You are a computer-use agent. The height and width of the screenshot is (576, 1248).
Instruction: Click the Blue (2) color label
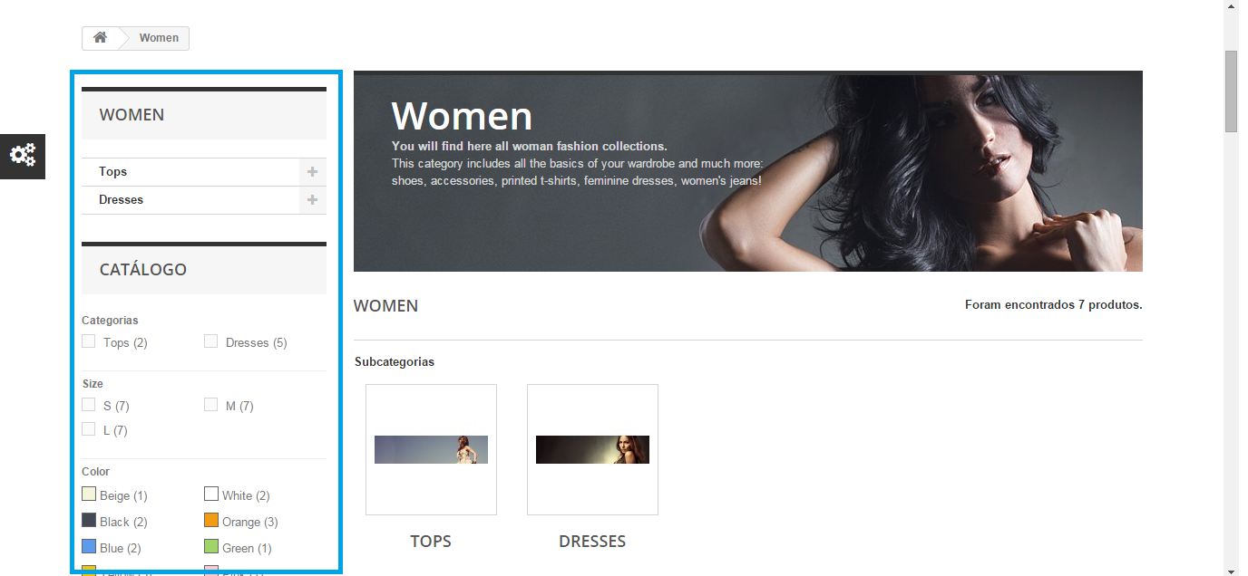tap(120, 549)
